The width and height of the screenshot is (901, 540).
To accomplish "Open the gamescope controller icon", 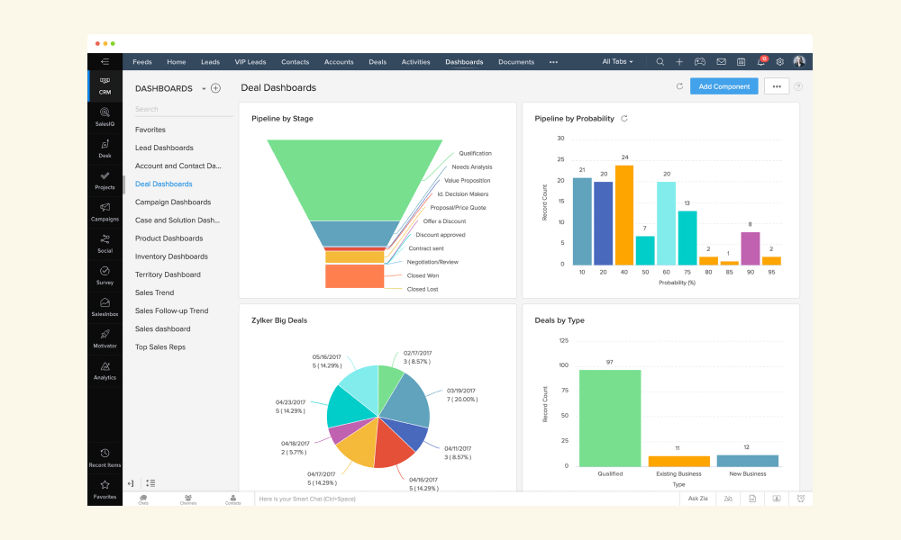I will 699,61.
